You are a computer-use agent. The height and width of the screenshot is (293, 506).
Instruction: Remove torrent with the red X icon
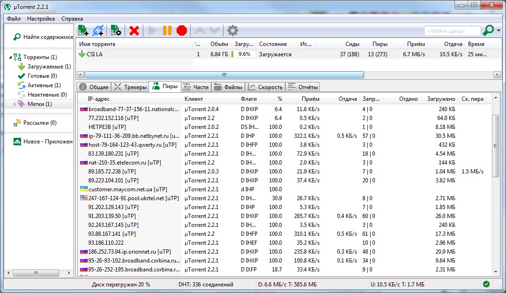(x=134, y=30)
